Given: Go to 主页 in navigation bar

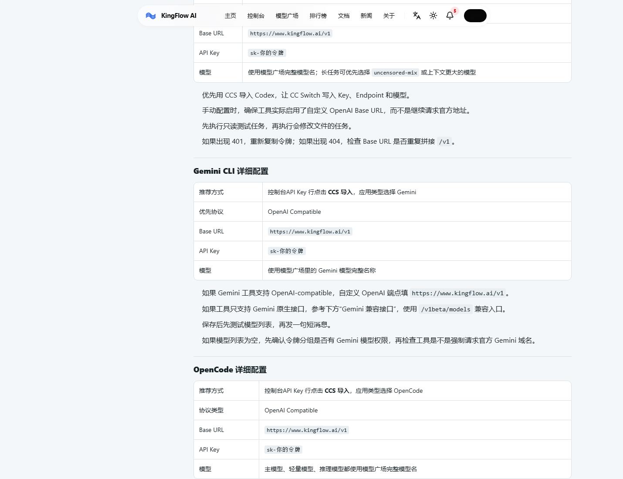Looking at the screenshot, I should [230, 16].
